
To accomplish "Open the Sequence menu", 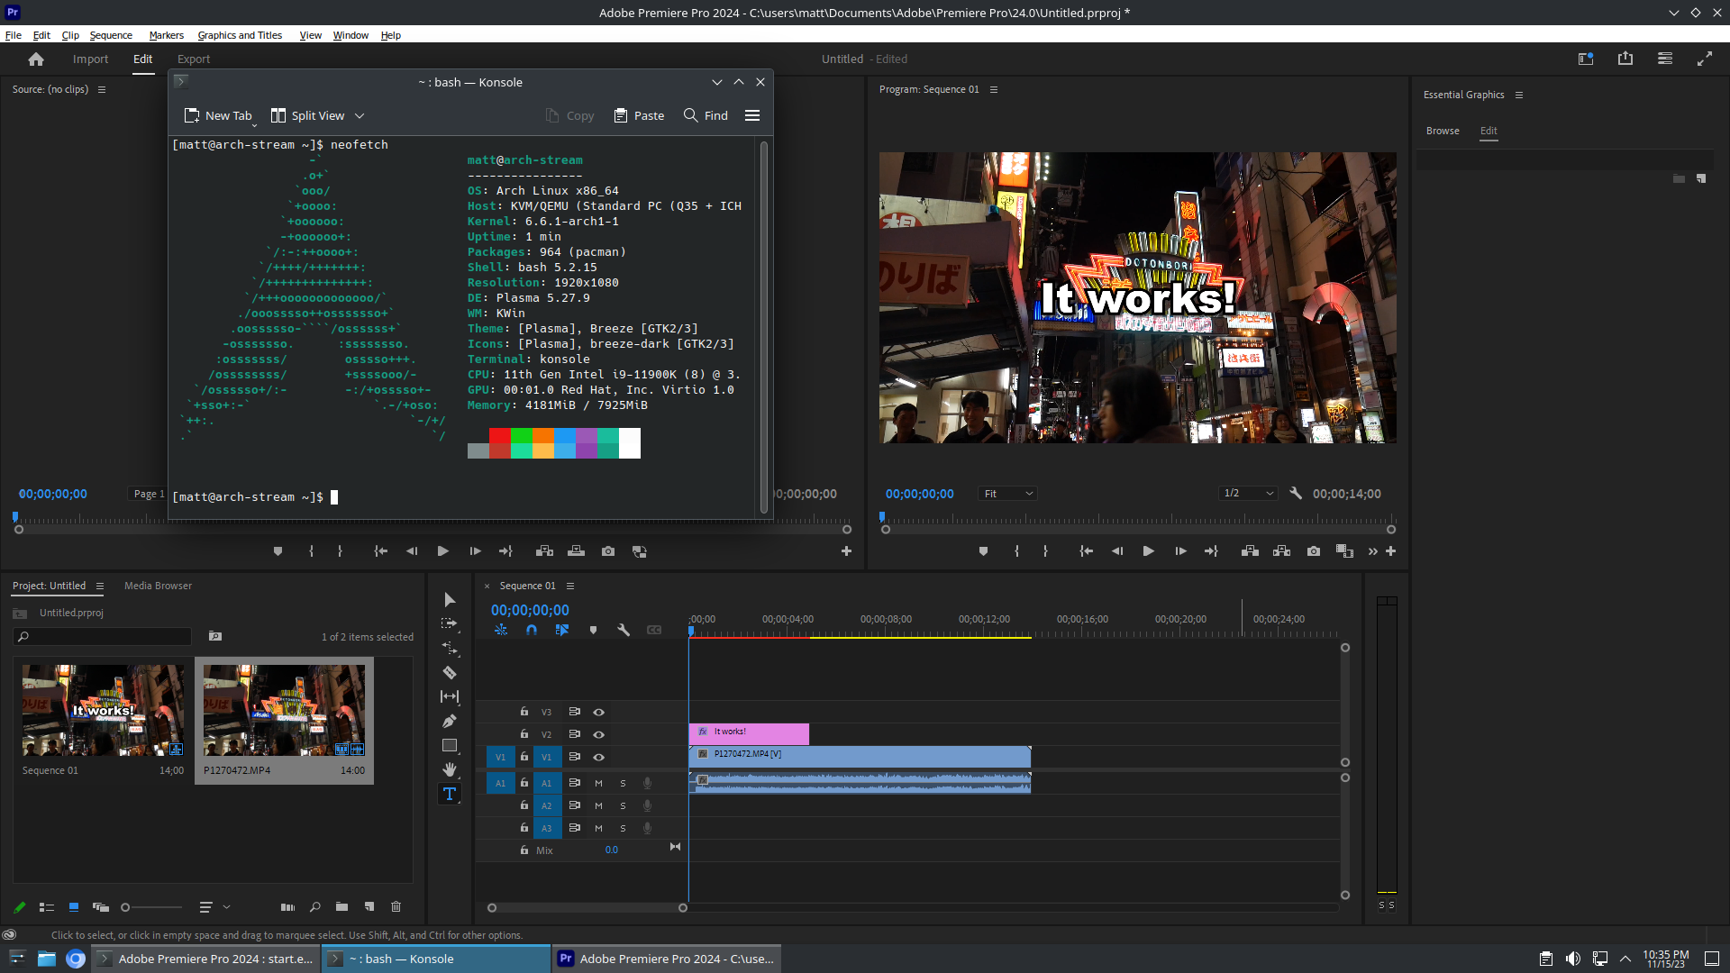I will click(x=111, y=35).
